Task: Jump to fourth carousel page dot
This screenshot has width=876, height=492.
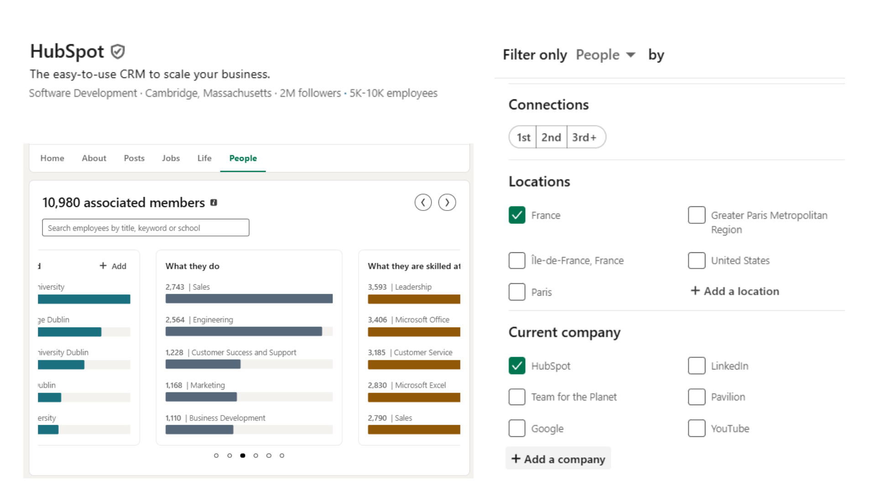Action: pyautogui.click(x=255, y=456)
